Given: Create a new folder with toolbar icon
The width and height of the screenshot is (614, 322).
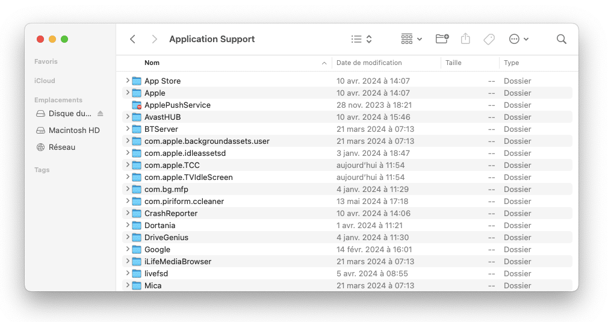Looking at the screenshot, I should [x=442, y=39].
